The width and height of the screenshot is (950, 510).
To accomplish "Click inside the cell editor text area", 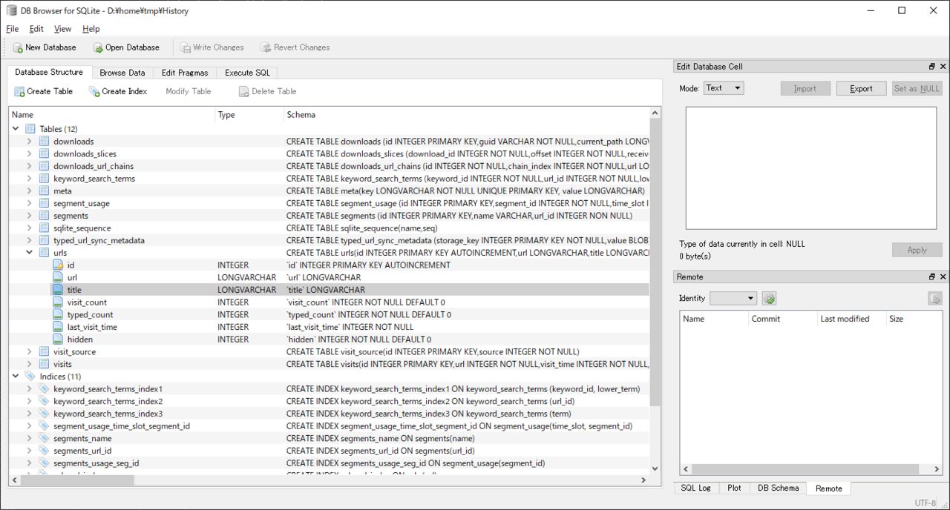I will (810, 168).
